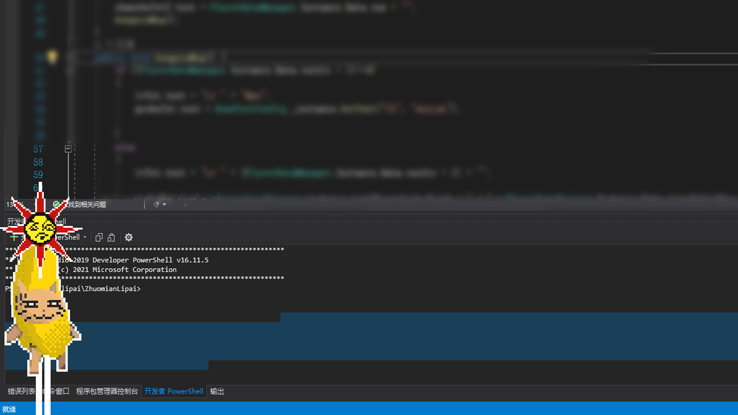Click the green no-issues-found checkmark icon

(56, 204)
